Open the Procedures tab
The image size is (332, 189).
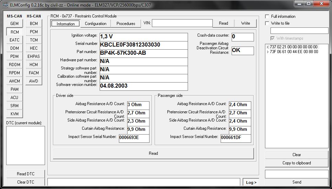(x=126, y=24)
